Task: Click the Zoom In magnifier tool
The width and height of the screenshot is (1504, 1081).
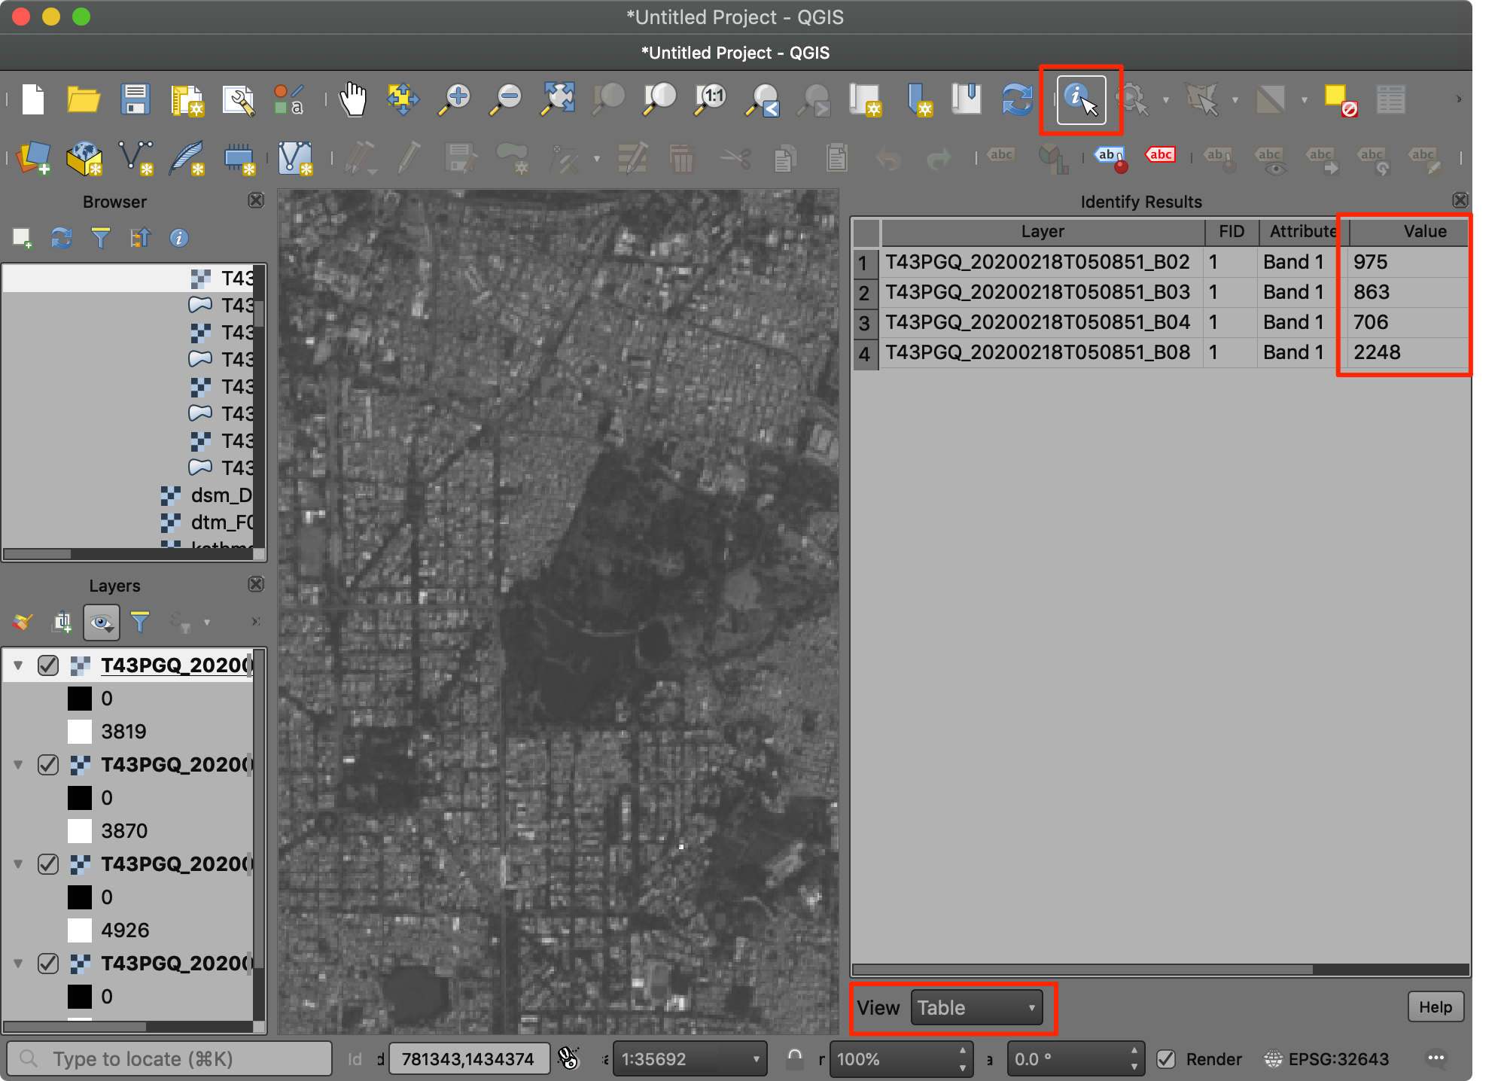Action: (455, 100)
